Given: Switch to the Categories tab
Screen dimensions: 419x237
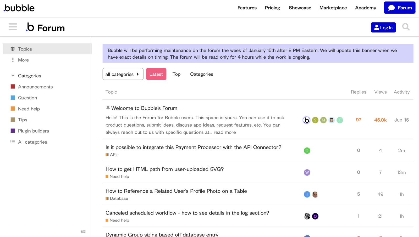Looking at the screenshot, I should [202, 74].
